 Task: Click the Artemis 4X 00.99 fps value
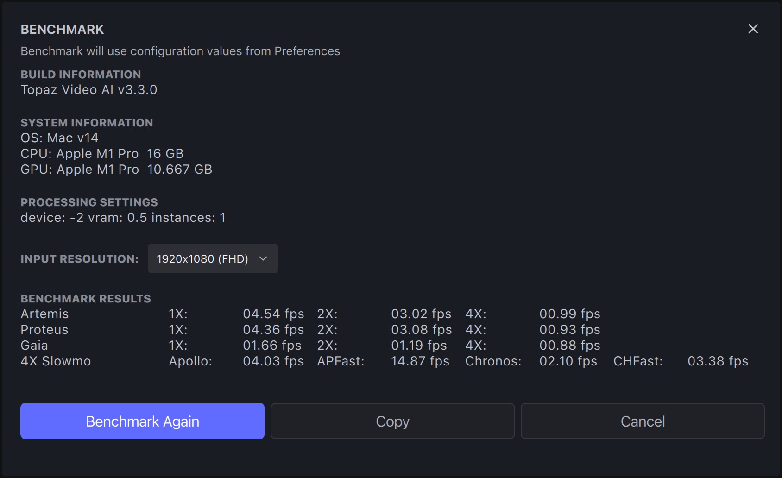569,314
